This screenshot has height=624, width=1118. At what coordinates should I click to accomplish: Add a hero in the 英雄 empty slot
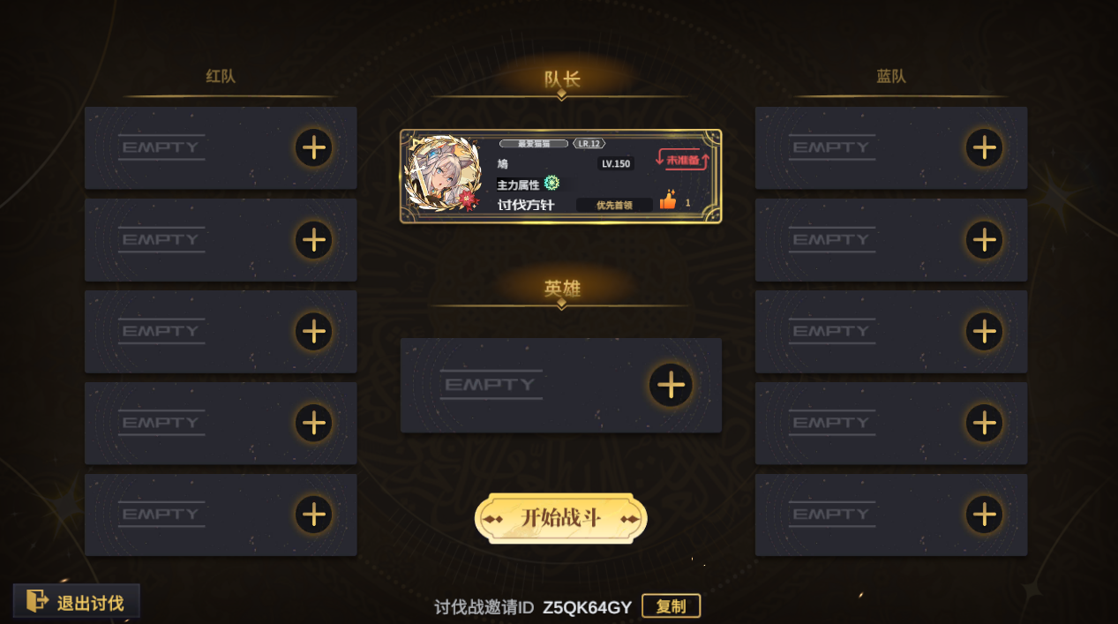coord(672,385)
